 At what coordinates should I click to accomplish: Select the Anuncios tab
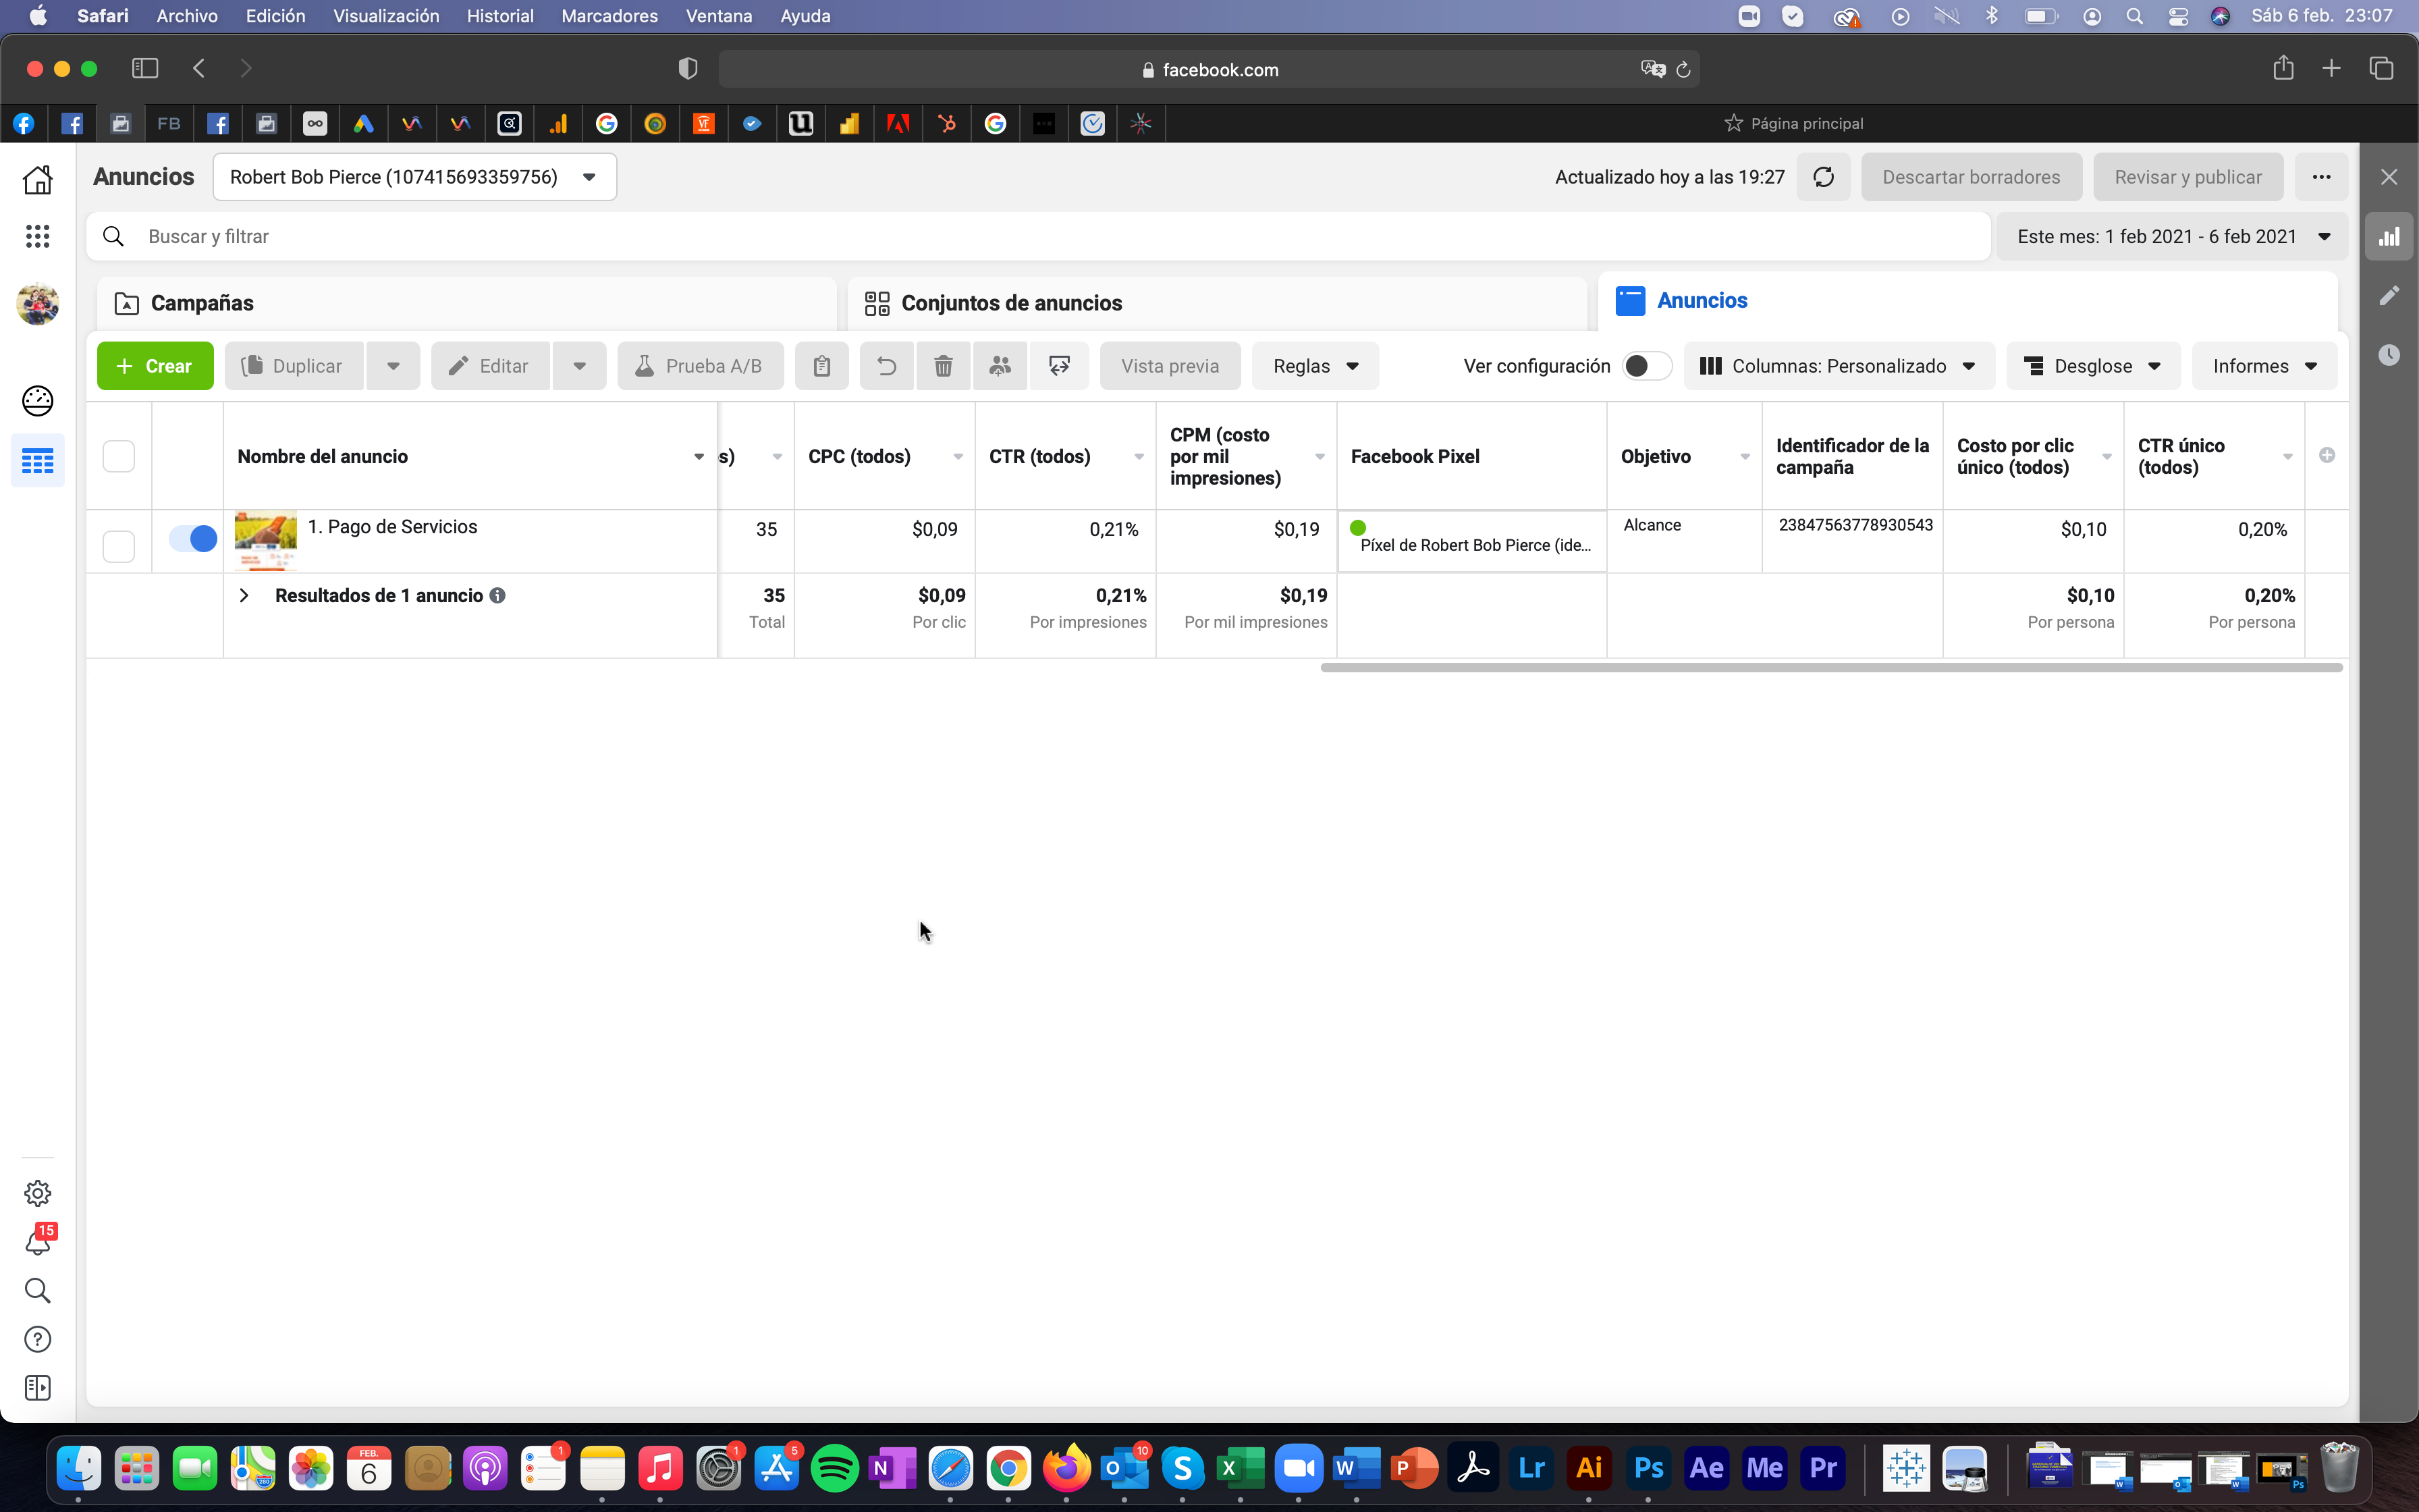tap(1967, 301)
